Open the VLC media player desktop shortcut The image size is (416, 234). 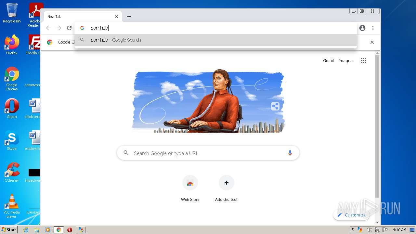pos(12,206)
